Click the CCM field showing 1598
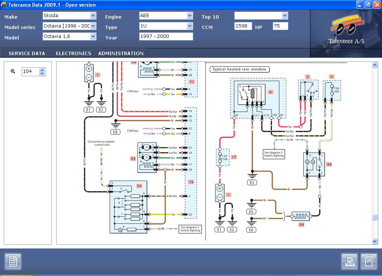Screen dimensions: 382x276 [243, 26]
